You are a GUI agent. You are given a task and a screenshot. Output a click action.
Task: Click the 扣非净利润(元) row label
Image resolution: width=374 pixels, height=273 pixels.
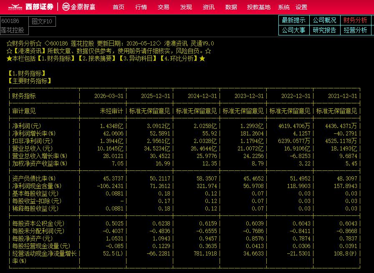[32, 141]
